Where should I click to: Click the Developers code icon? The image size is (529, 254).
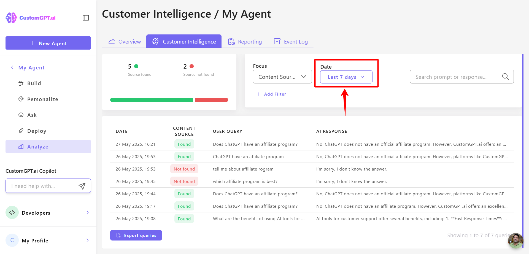(x=12, y=212)
